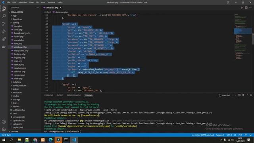Open the Accounts menu icon
The height and width of the screenshot is (143, 254).
point(4,122)
